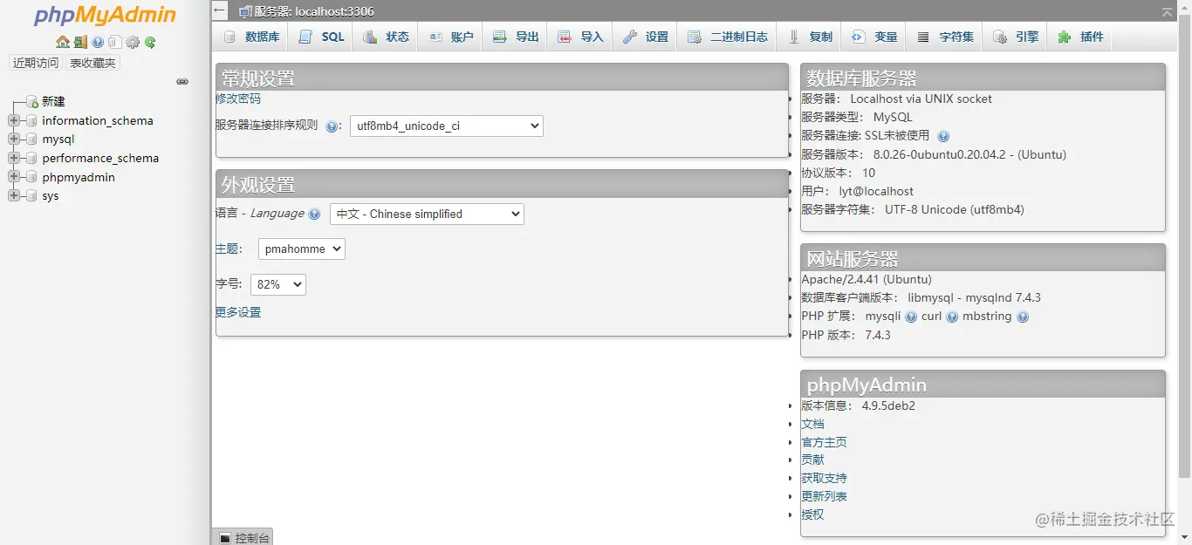1192x545 pixels.
Task: Open the SQL tab
Action: pyautogui.click(x=321, y=37)
